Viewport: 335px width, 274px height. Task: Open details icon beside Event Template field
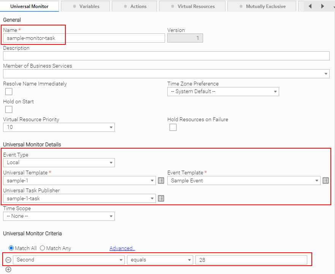tap(325, 181)
